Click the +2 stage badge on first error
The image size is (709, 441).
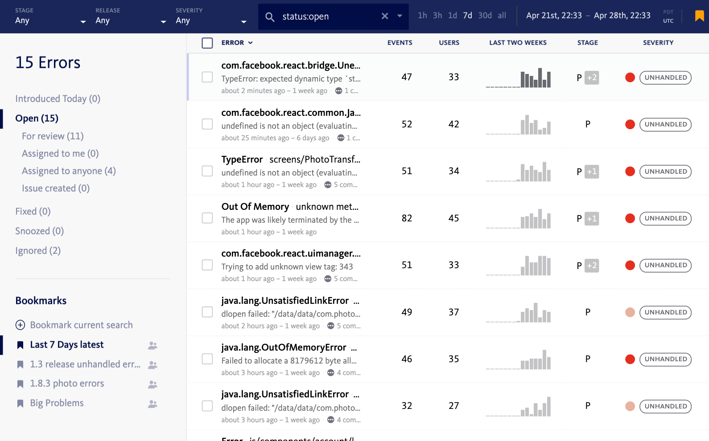pyautogui.click(x=592, y=78)
